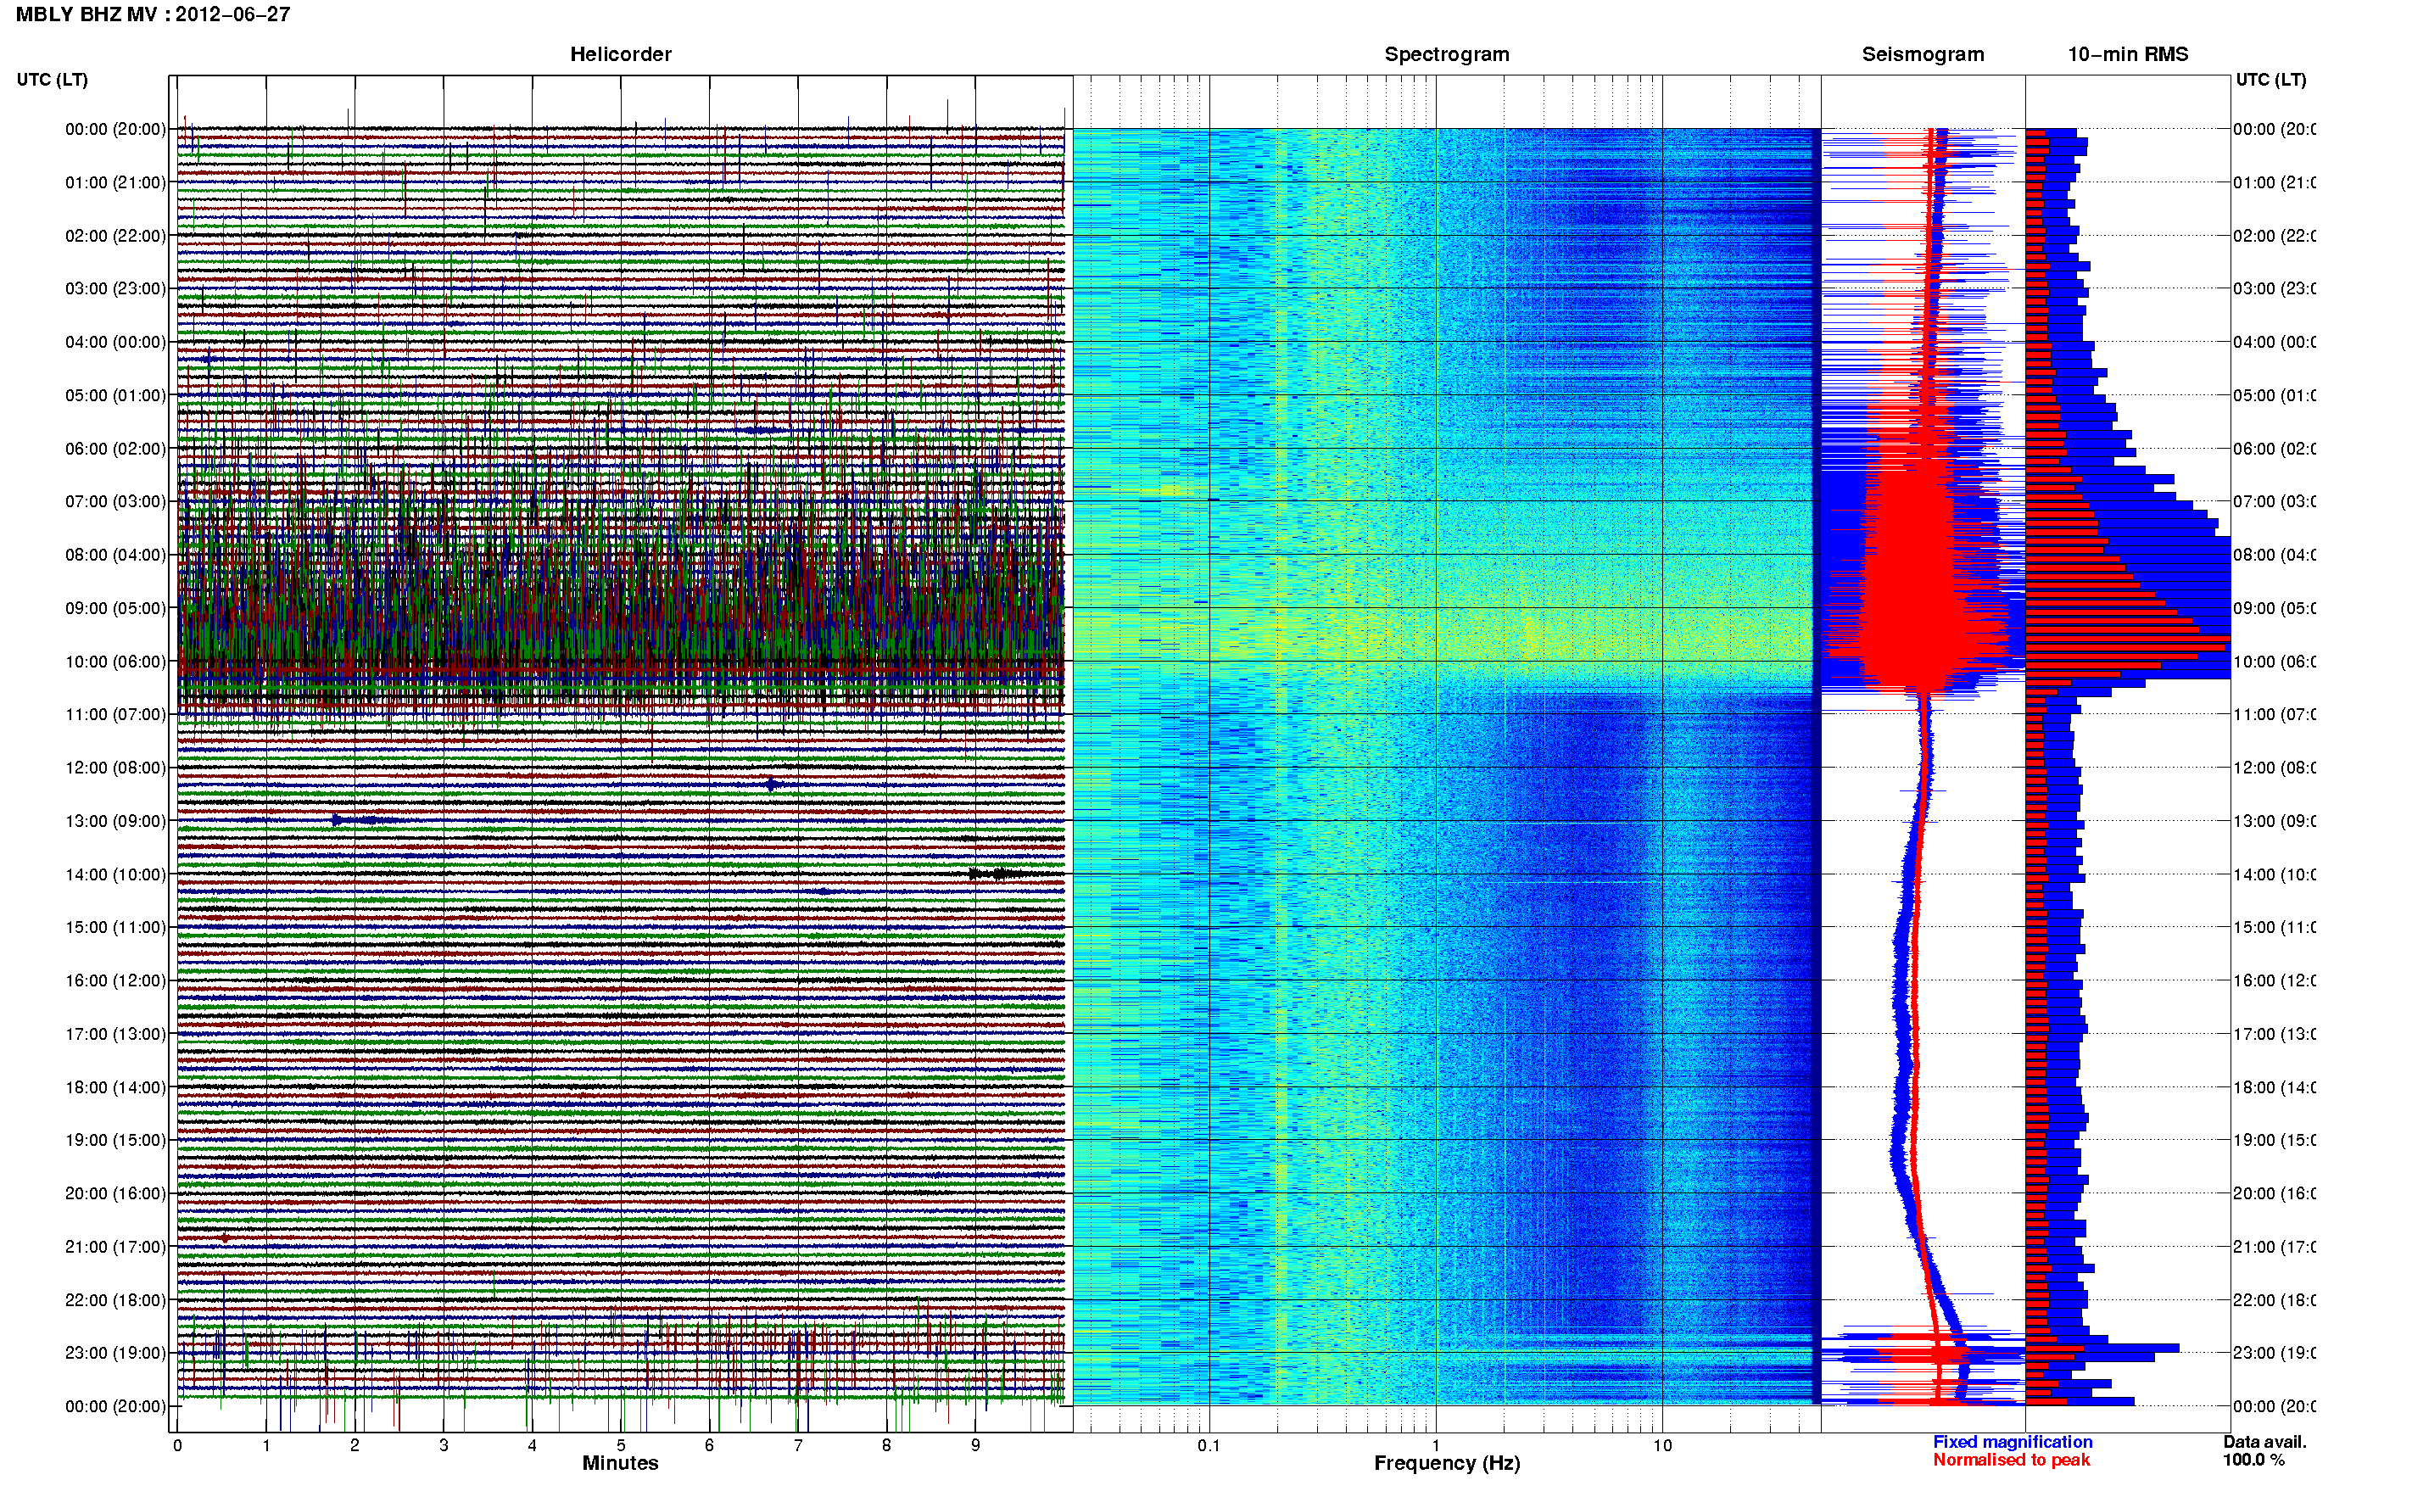This screenshot has height=1508, width=2412.
Task: Select the left 16:00 (12:00) time label
Action: (x=115, y=980)
